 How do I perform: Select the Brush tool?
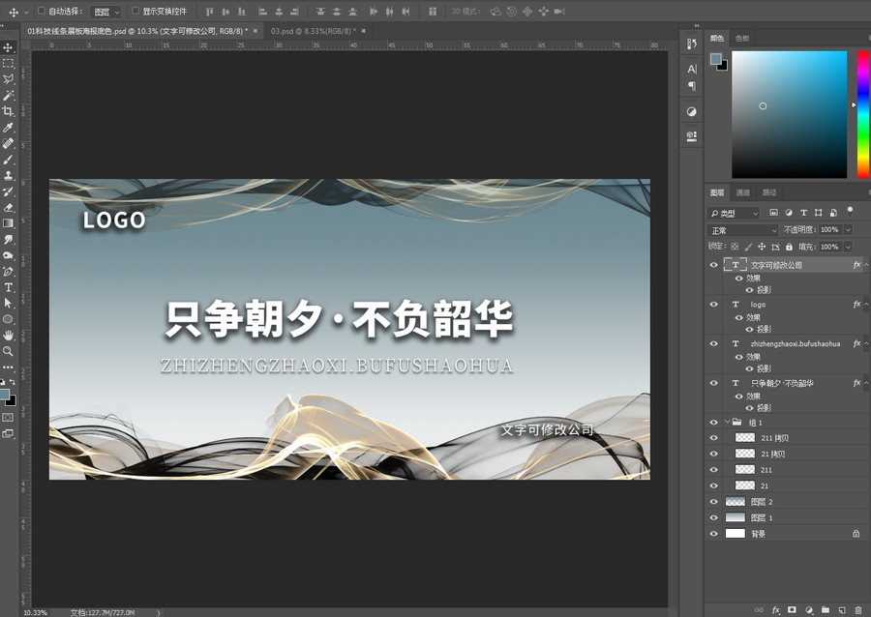(x=9, y=160)
